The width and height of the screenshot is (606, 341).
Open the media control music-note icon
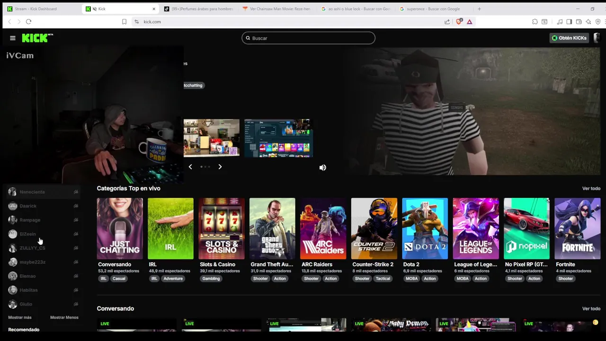pos(560,22)
